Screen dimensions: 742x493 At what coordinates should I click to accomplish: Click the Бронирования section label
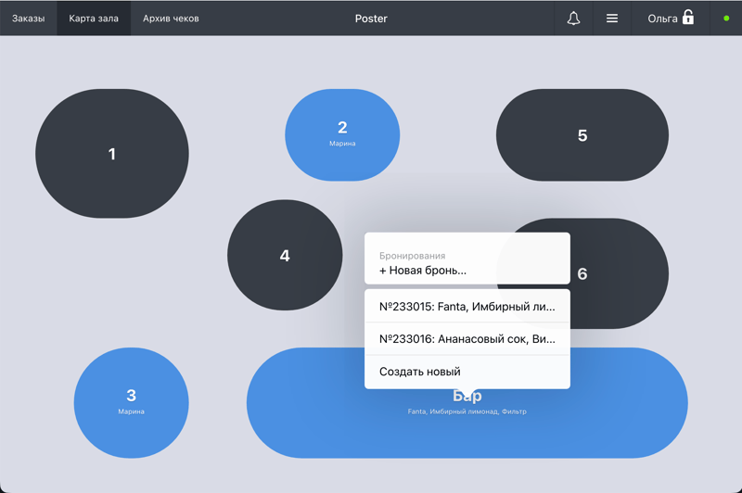pos(412,256)
